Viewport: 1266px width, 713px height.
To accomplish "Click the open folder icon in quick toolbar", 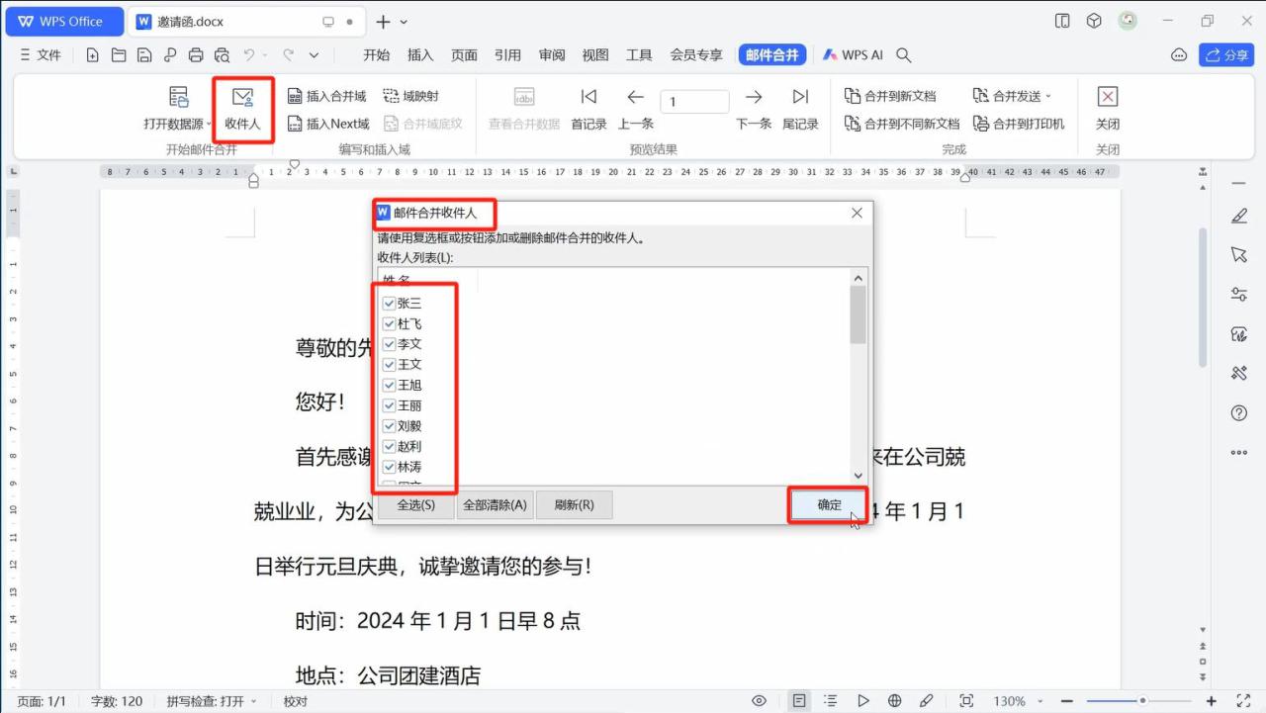I will [x=119, y=55].
